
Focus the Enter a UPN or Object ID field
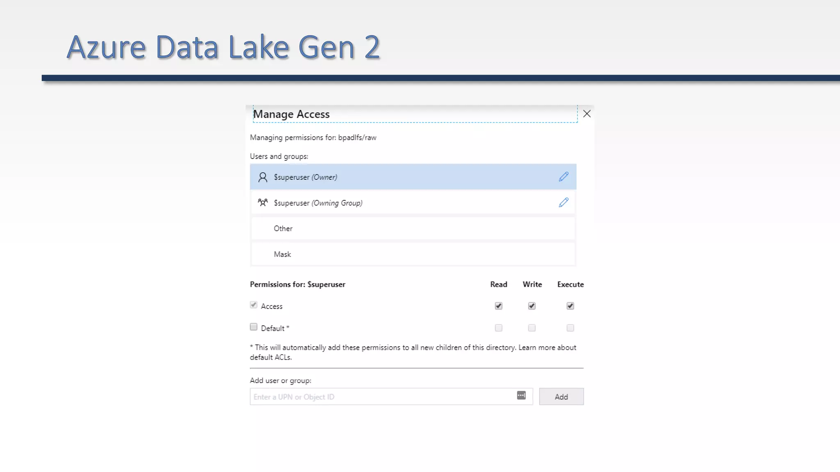click(x=381, y=397)
